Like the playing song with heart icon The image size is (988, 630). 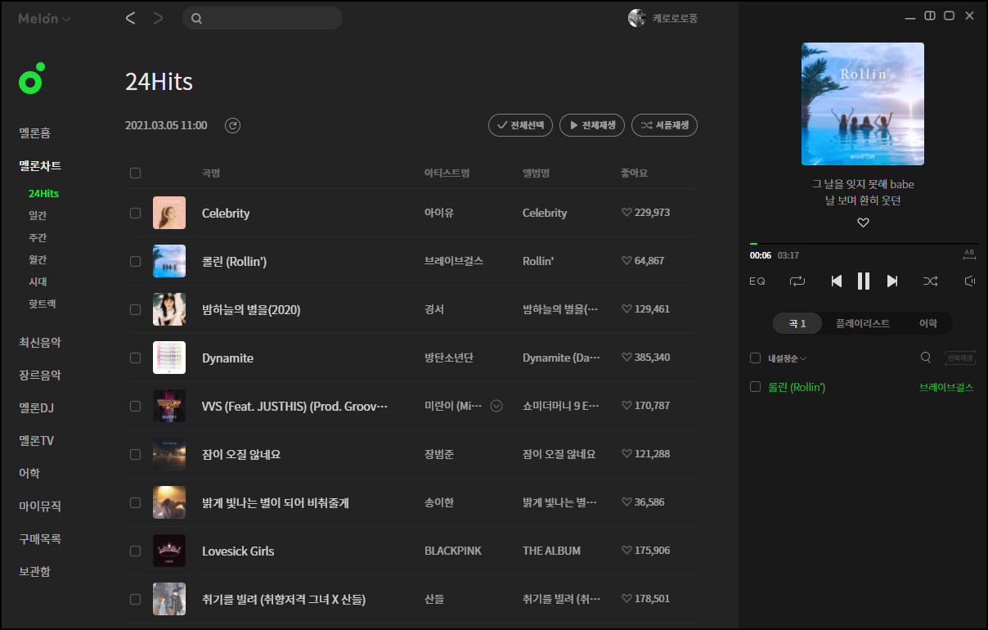click(x=863, y=223)
